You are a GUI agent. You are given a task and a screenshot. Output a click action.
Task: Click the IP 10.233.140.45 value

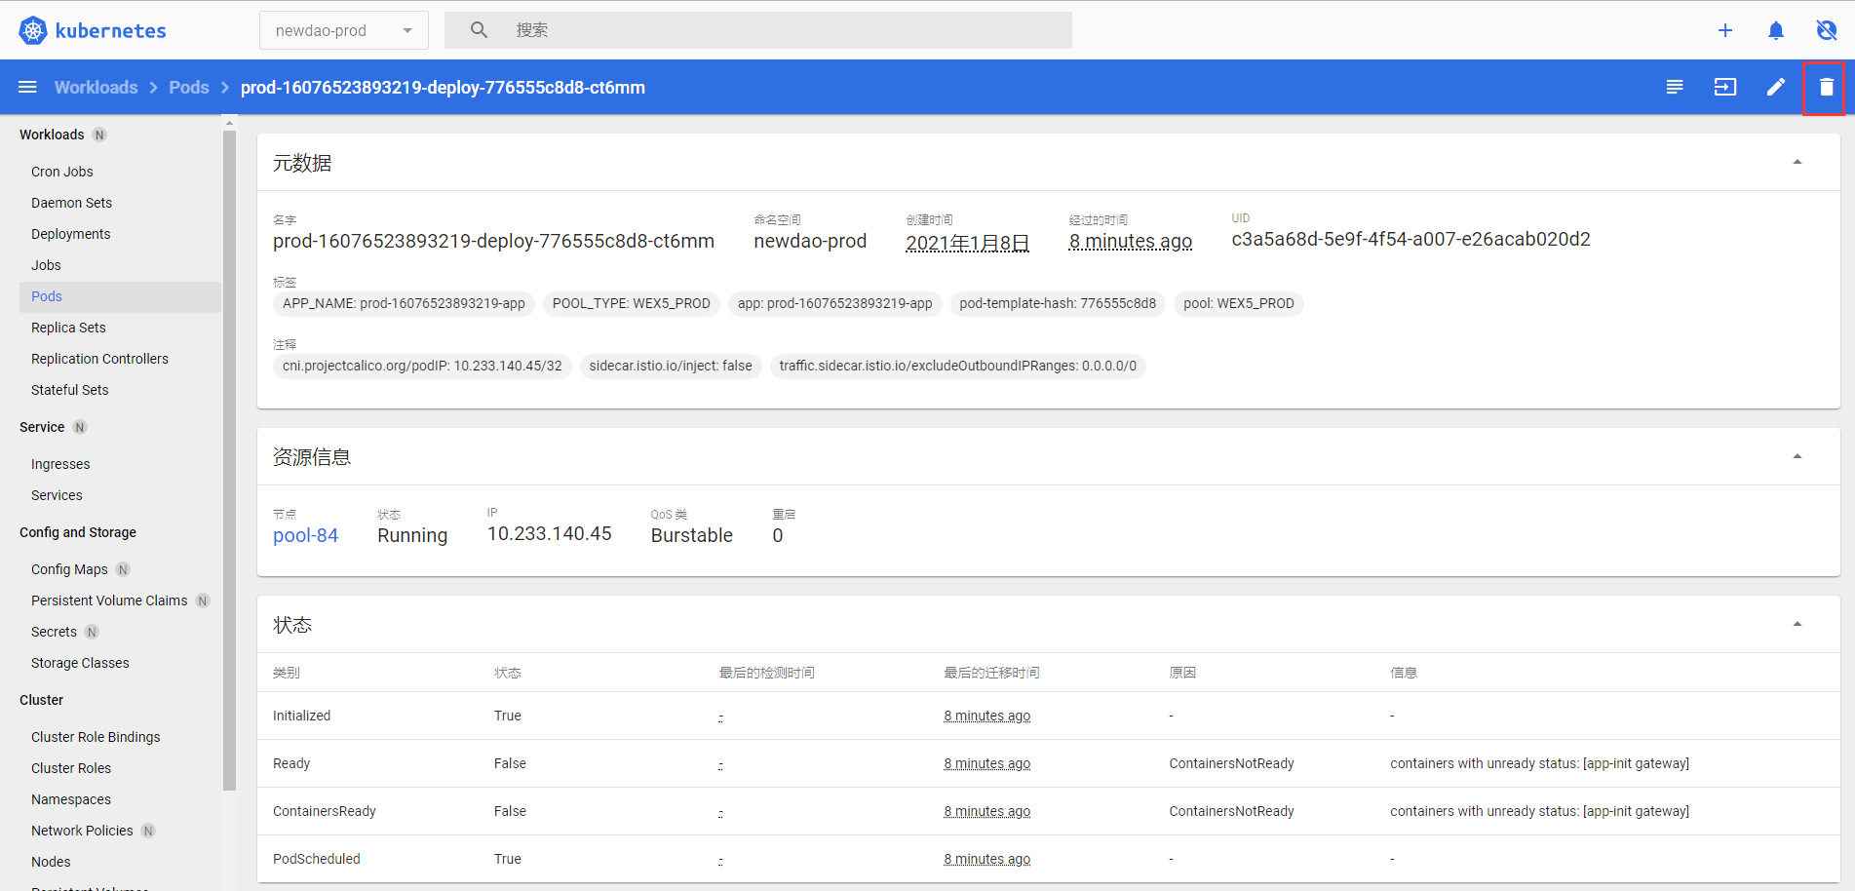pyautogui.click(x=550, y=533)
